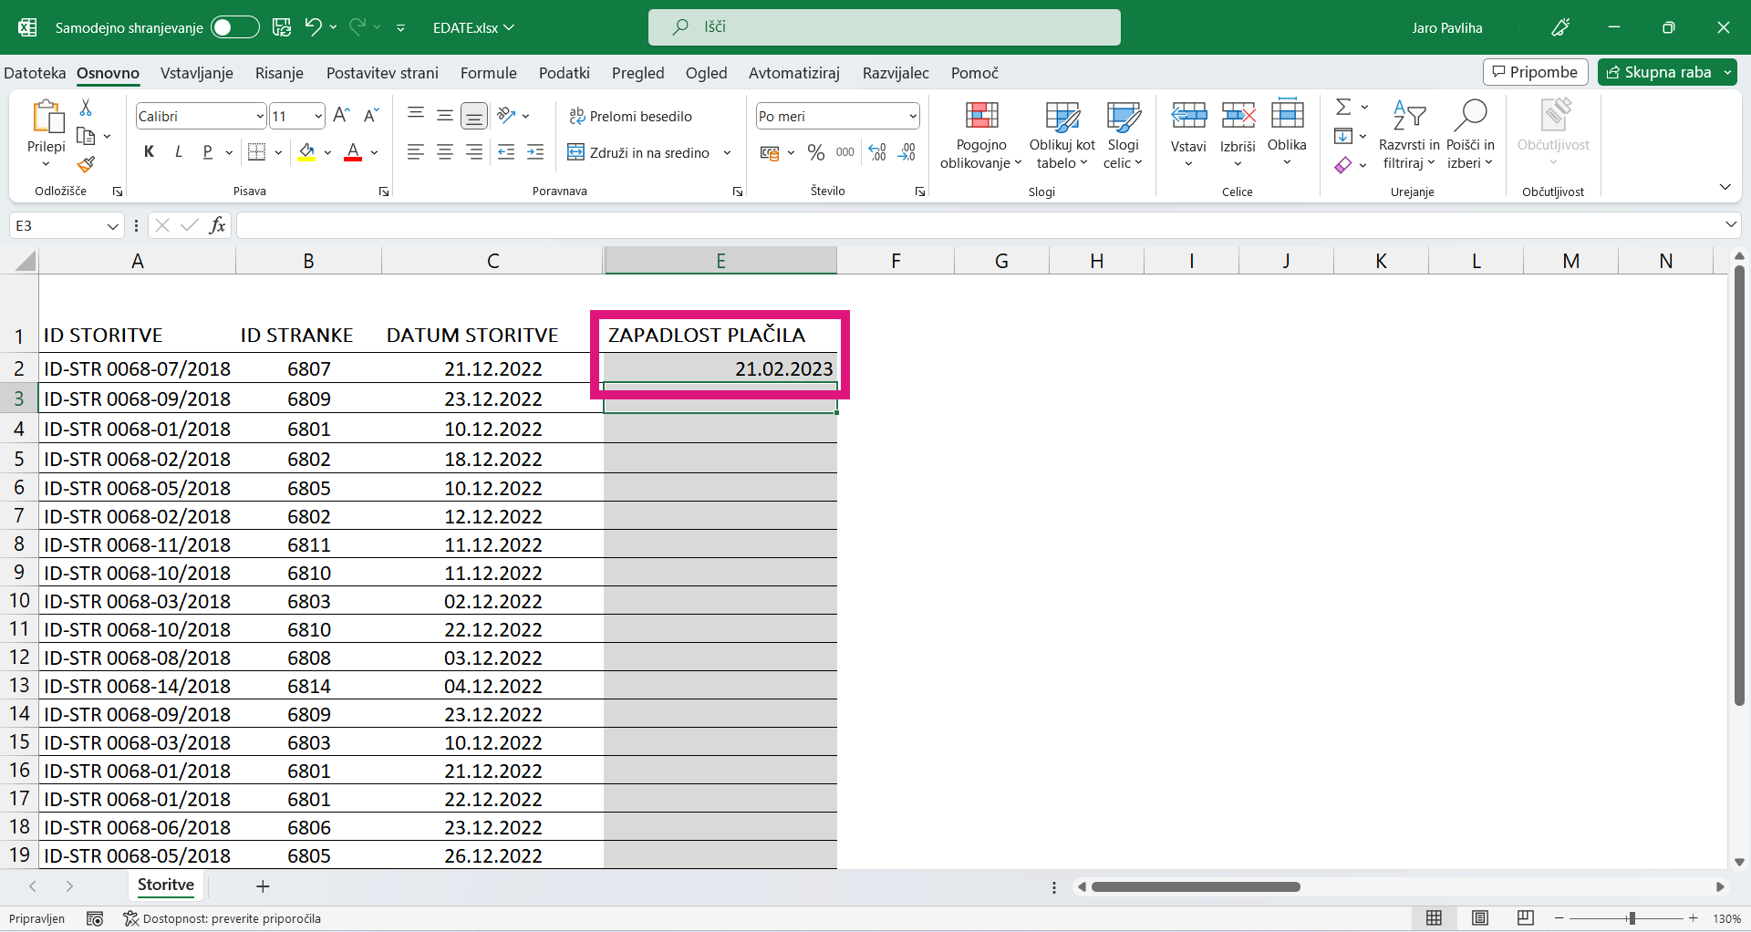
Task: Click the Copy icon in clipboard group
Action: point(86,136)
